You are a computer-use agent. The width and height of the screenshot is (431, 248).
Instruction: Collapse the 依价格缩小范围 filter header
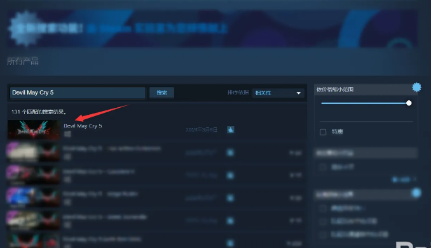(x=366, y=89)
